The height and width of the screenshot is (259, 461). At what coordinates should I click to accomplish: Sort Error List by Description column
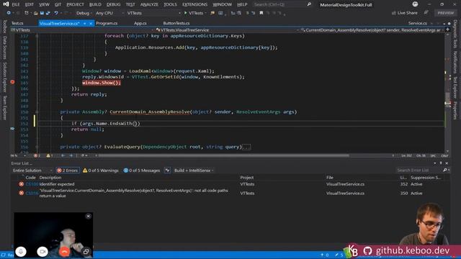pyautogui.click(x=50, y=178)
